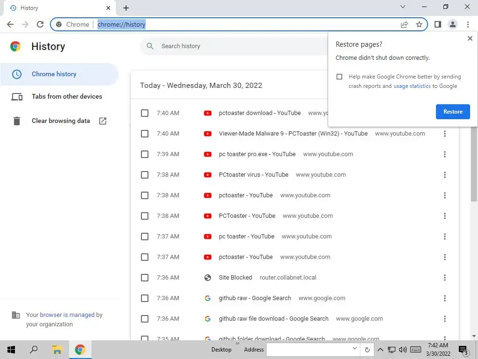Open the Viewer-Made Malware 9 - PCToaster link

pyautogui.click(x=293, y=133)
